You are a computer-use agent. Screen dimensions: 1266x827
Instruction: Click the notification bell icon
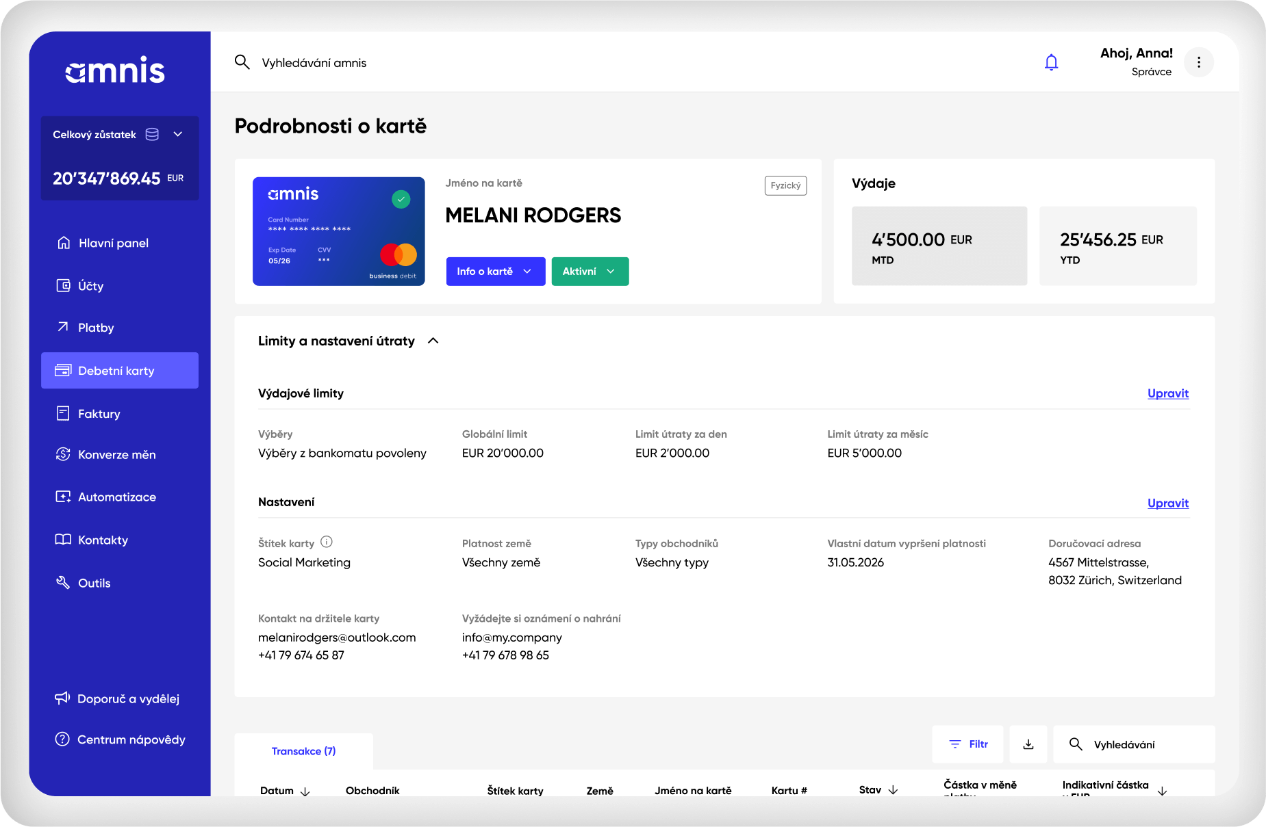pos(1051,63)
